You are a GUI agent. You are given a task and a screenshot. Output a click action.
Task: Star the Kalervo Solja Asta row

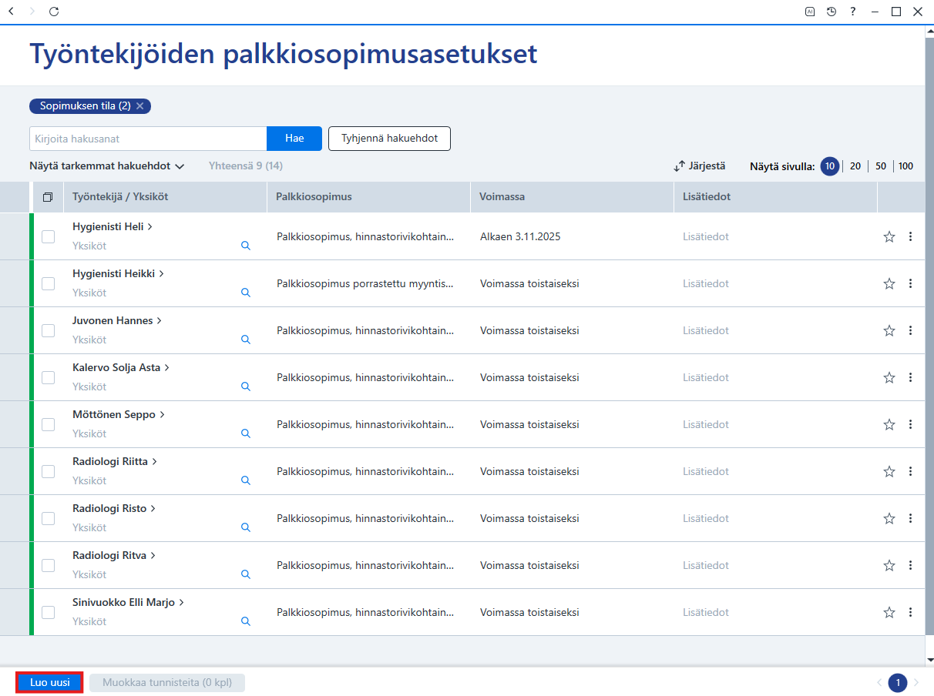[x=889, y=377]
